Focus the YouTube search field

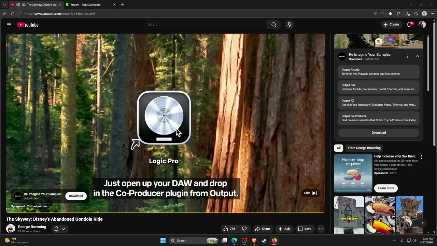click(x=206, y=25)
